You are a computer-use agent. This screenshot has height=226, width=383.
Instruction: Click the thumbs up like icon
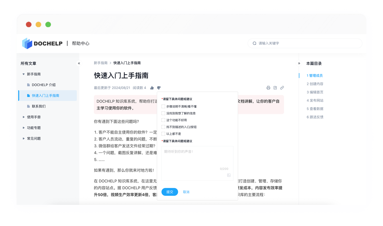pyautogui.click(x=152, y=88)
